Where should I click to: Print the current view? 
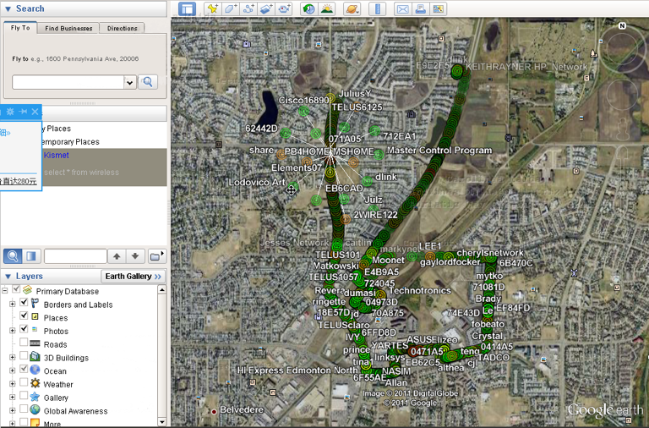click(420, 8)
